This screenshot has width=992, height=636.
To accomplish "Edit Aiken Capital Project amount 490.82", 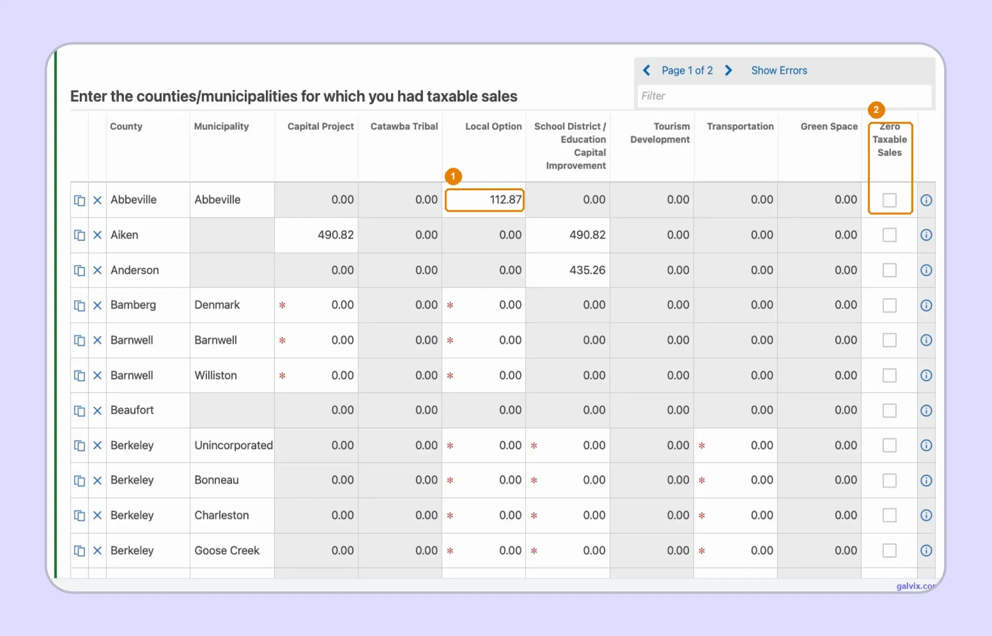I will 316,235.
